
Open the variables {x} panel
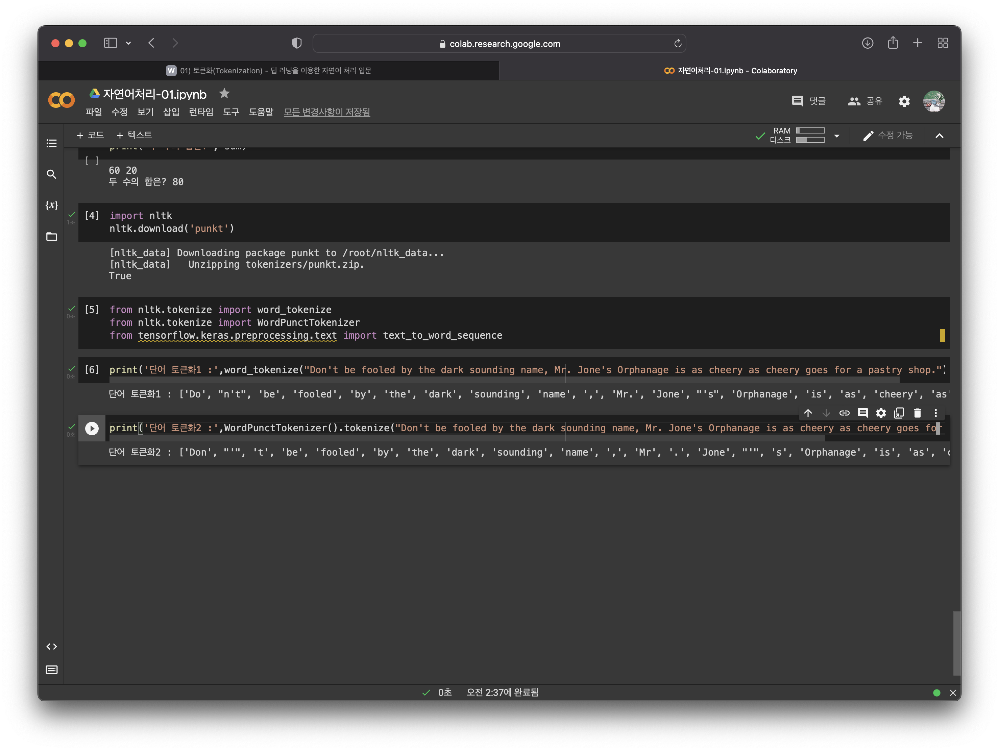coord(51,205)
